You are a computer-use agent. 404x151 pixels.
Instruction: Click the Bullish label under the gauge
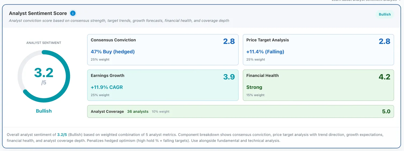(x=44, y=111)
